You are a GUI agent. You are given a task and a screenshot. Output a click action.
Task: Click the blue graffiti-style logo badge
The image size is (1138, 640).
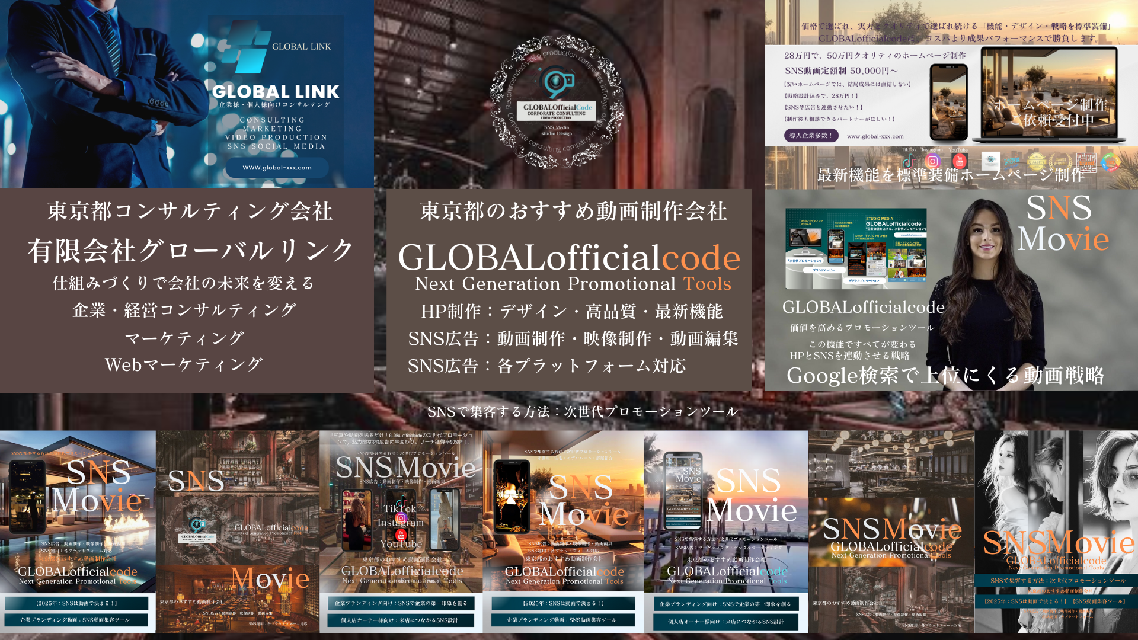pos(1012,161)
